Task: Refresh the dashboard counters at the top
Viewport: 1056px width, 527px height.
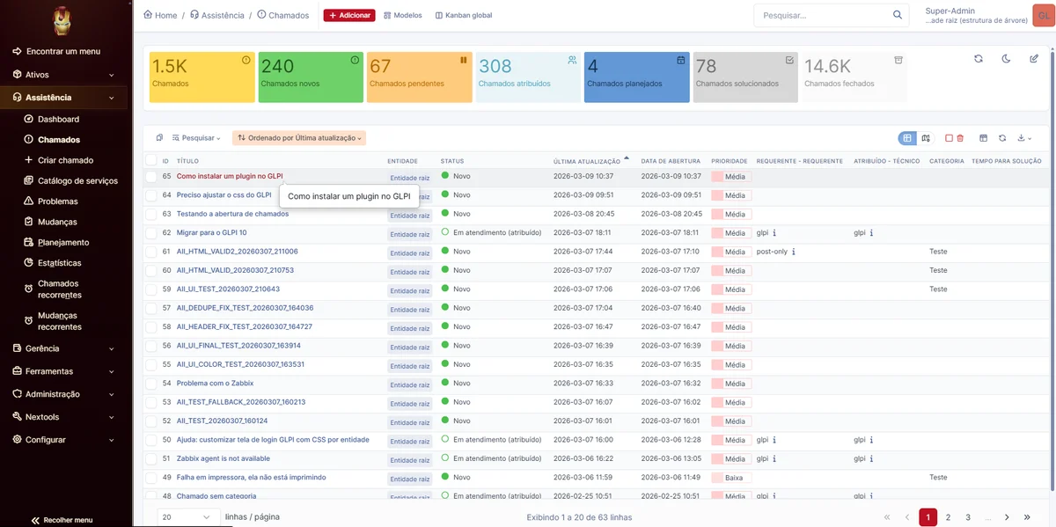Action: (x=978, y=59)
